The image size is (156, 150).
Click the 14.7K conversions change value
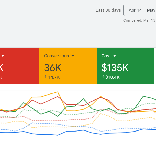coord(54,77)
